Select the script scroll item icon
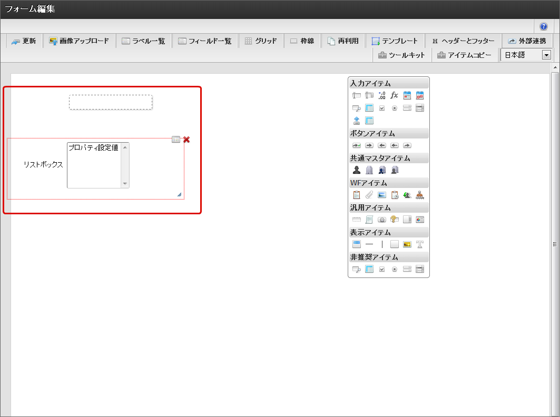 [x=369, y=220]
